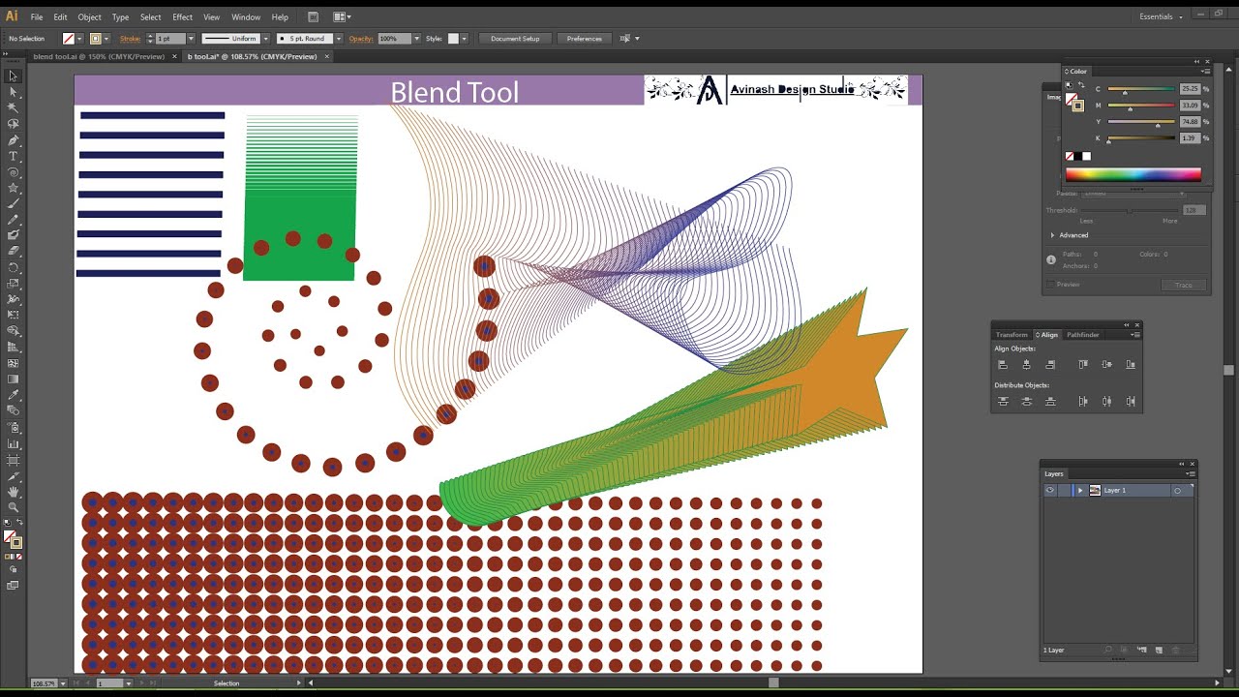The image size is (1239, 697).
Task: Open the Essentials workspace dropdown
Action: click(x=1161, y=16)
